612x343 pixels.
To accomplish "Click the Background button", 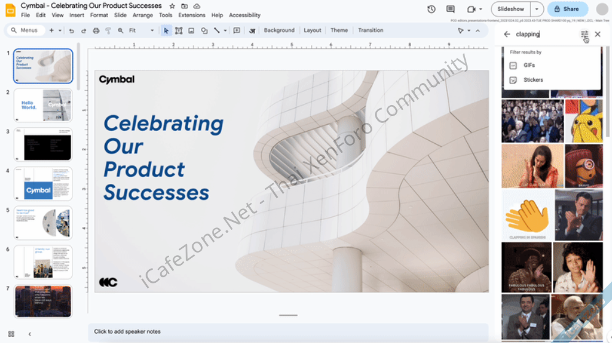I will [279, 30].
